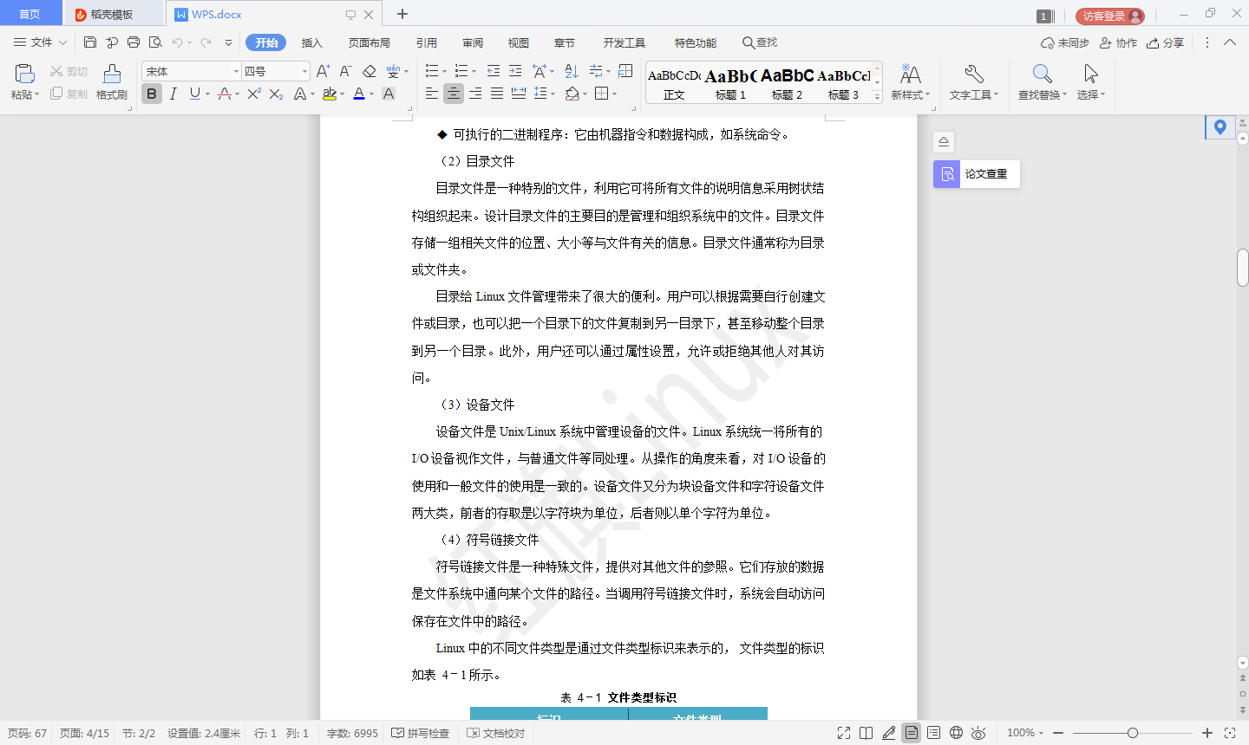Align text to the left

click(x=432, y=94)
